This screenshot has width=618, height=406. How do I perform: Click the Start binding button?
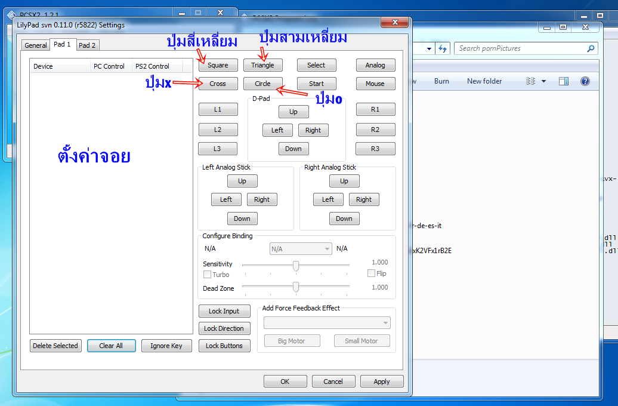(x=316, y=84)
